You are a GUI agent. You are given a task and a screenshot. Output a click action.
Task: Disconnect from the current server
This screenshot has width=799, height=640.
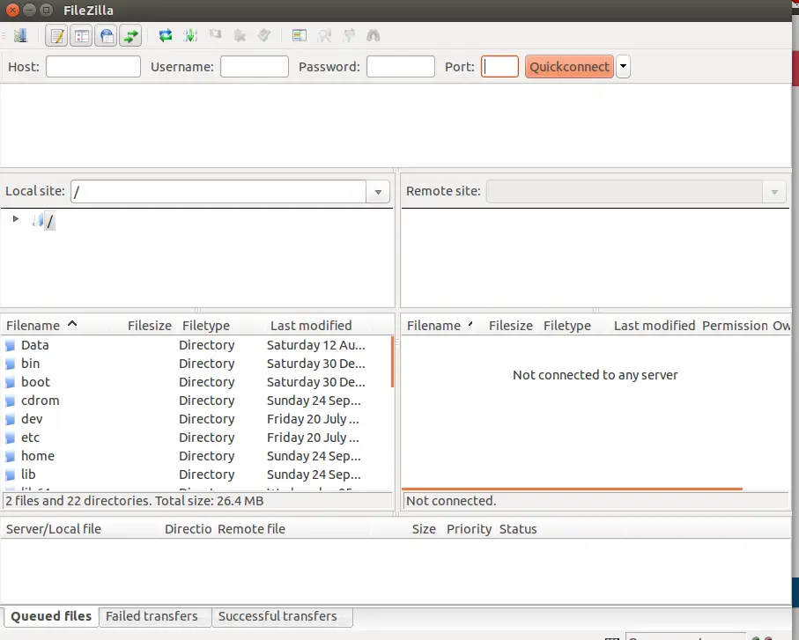(240, 35)
